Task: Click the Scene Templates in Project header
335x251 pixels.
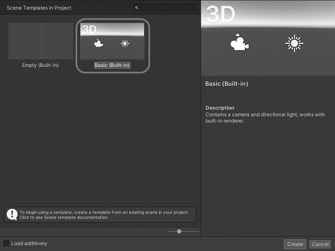Action: click(39, 8)
